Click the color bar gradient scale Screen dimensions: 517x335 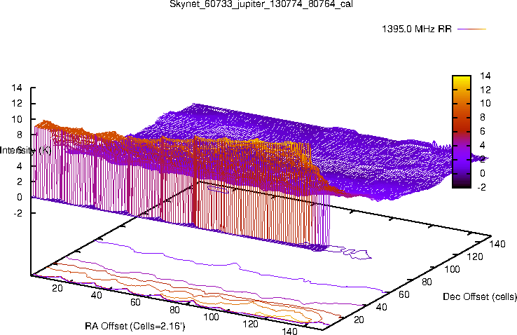click(x=462, y=132)
